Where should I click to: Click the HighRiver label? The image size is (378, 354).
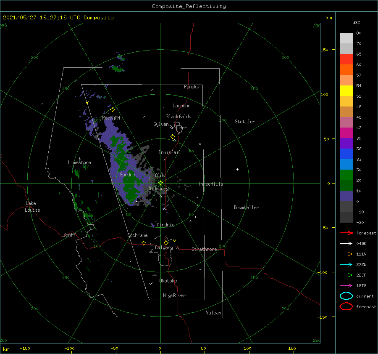click(174, 295)
